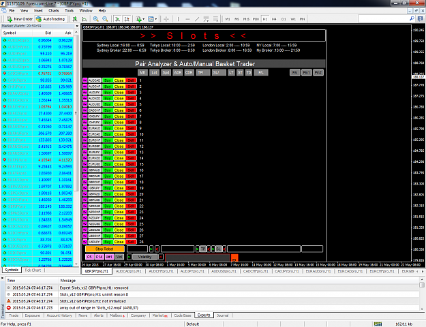Click Buy in row 1
This screenshot has width=426, height=327.
(108, 80)
